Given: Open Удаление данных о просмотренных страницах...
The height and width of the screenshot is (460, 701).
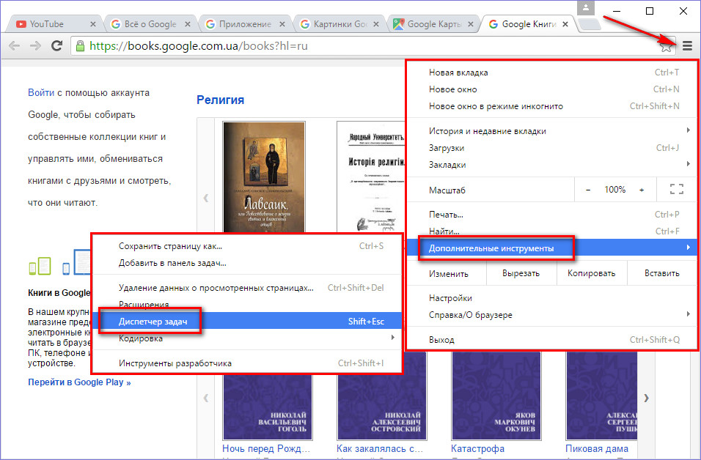Looking at the screenshot, I should [x=247, y=288].
